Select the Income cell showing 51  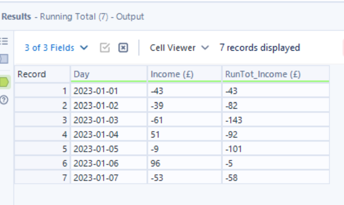click(x=184, y=135)
